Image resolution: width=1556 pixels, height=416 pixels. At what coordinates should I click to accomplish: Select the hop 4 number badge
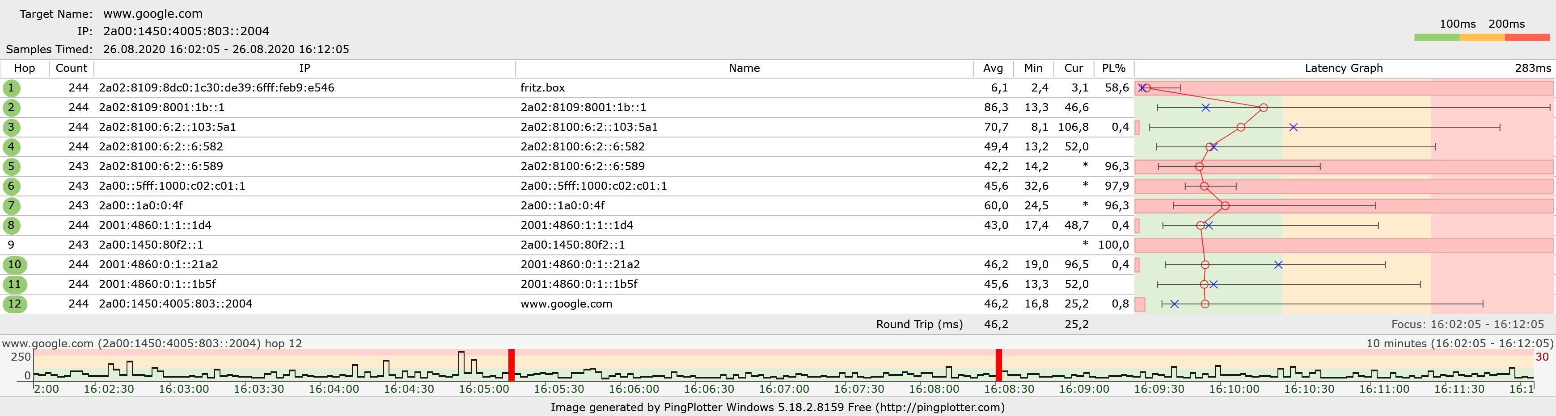[x=11, y=147]
